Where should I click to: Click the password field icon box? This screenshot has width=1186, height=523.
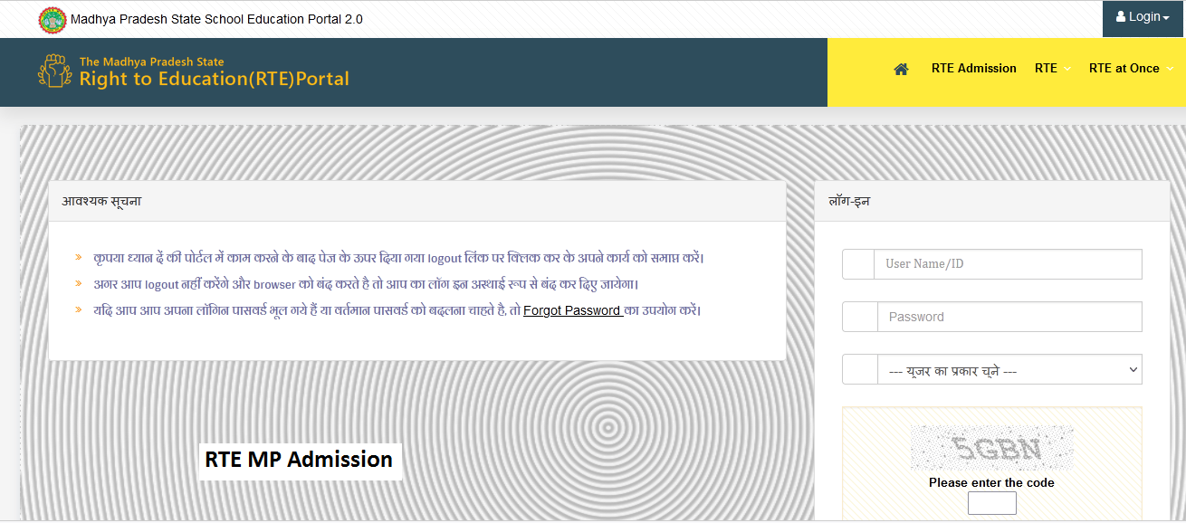coord(858,317)
